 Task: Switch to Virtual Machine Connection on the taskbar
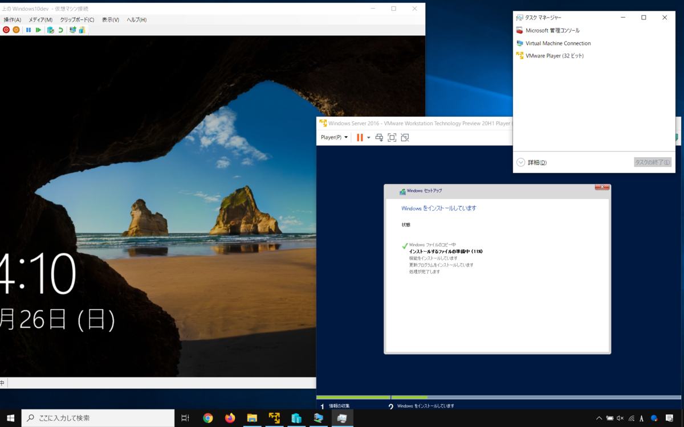click(319, 418)
